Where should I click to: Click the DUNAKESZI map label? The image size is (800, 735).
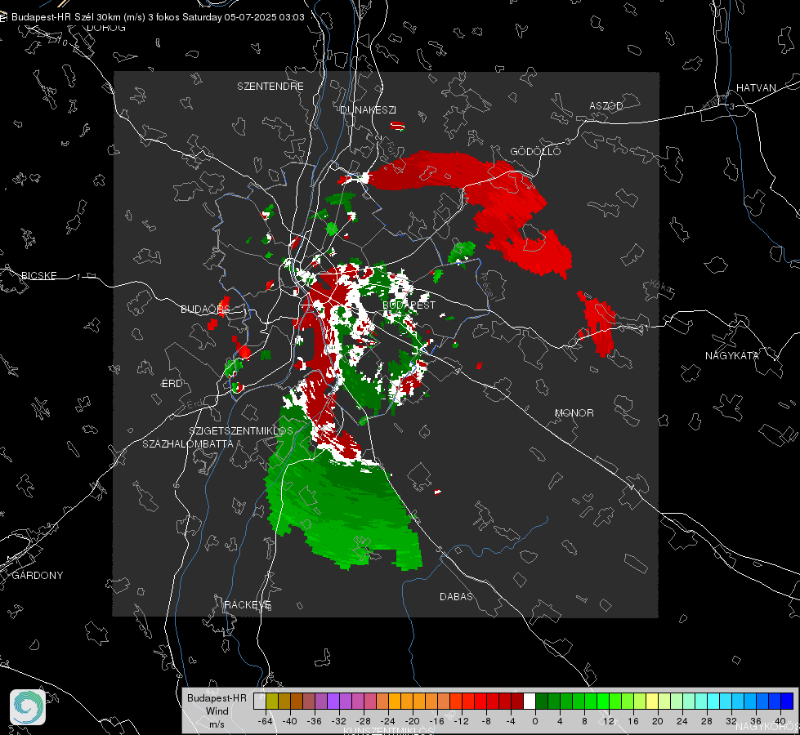tap(368, 109)
